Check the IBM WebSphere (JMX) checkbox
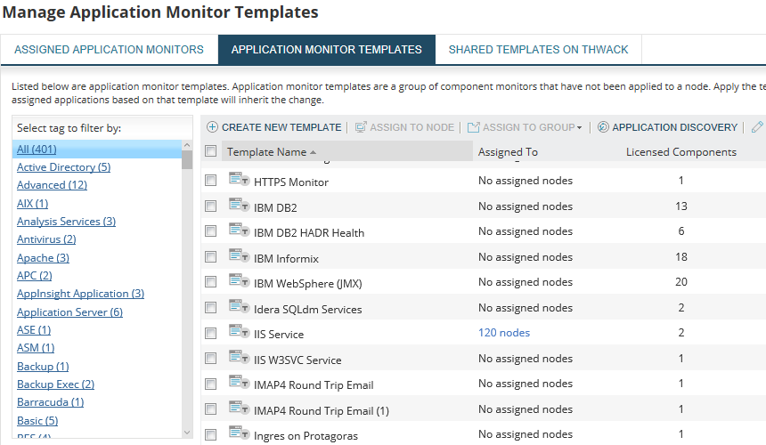 click(211, 283)
